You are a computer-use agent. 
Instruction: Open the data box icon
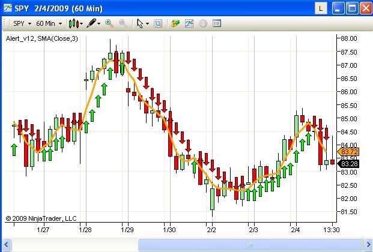(x=158, y=23)
